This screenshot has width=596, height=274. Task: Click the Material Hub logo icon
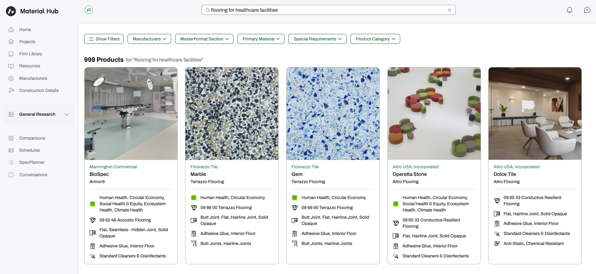pos(11,11)
